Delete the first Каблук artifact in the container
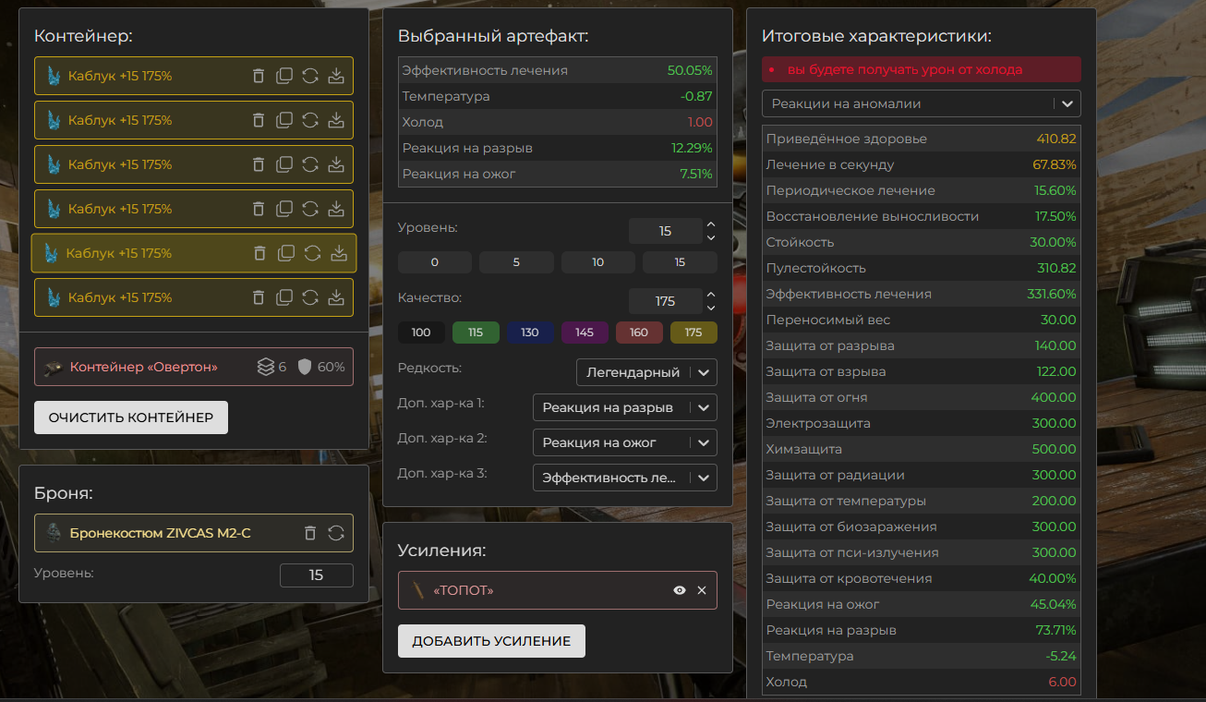Screen dimensions: 1206x702 (x=259, y=76)
